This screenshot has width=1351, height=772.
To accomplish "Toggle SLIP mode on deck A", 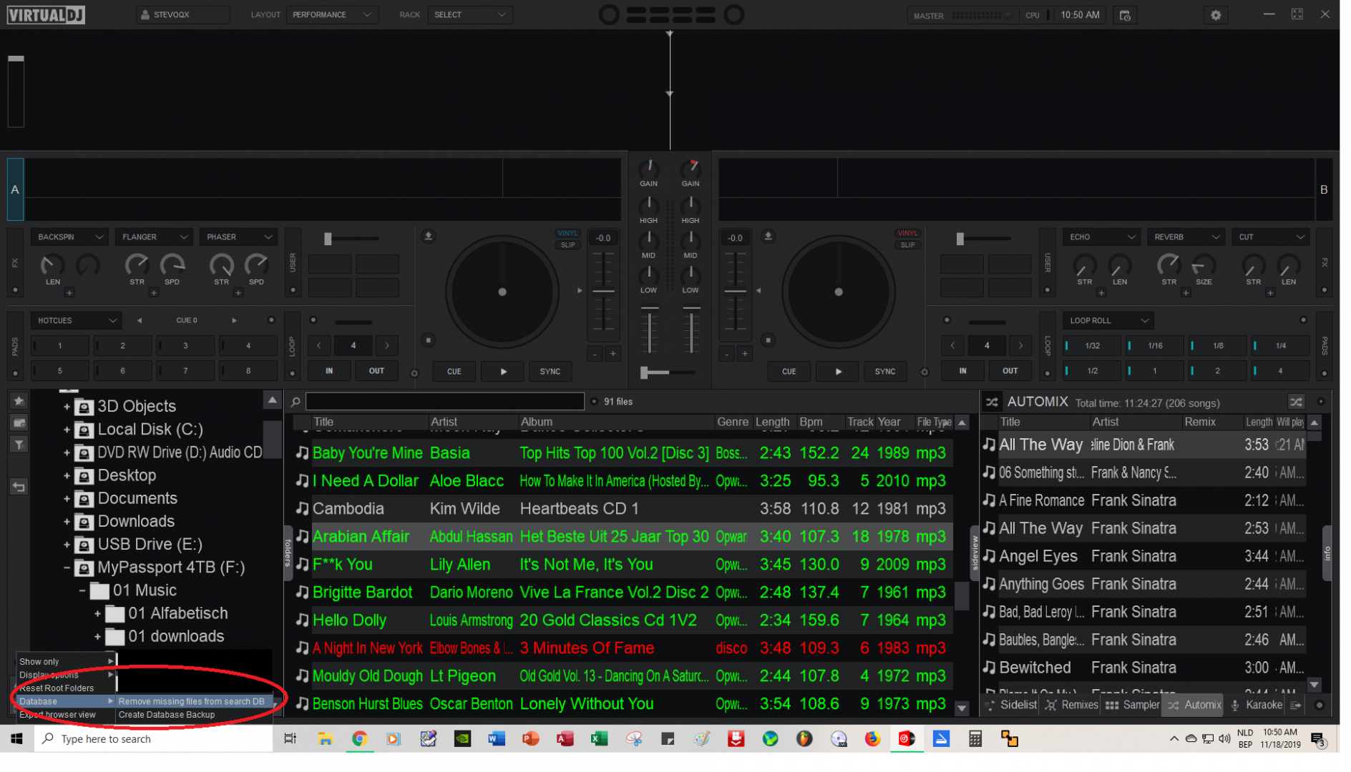I will pyautogui.click(x=567, y=244).
